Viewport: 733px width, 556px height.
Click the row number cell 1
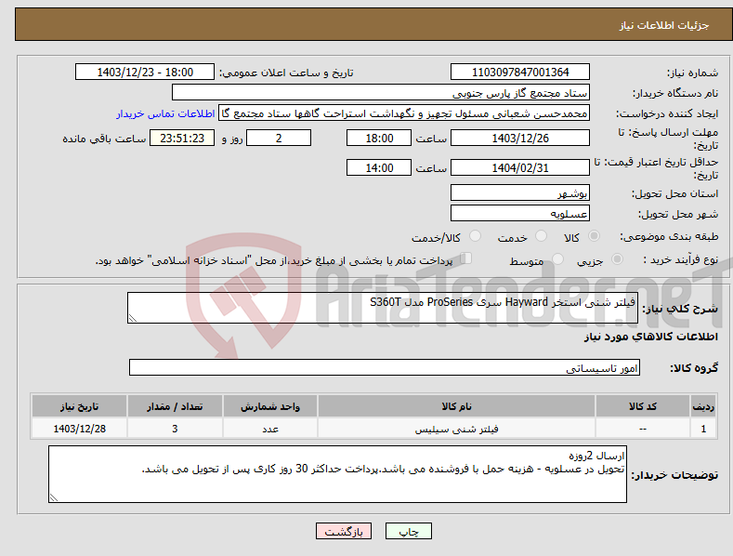tap(703, 429)
